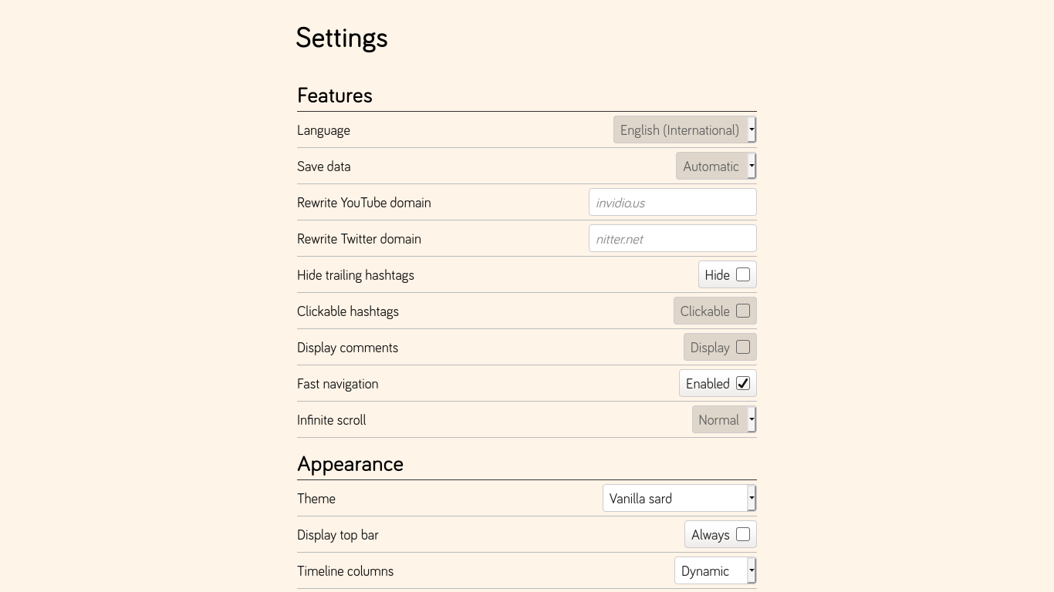Click the Display label for comments
This screenshot has height=592, width=1054.
click(x=709, y=348)
